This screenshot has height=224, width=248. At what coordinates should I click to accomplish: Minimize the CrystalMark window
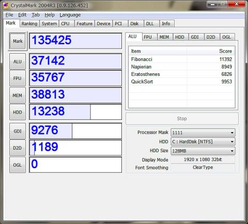coord(212,5)
